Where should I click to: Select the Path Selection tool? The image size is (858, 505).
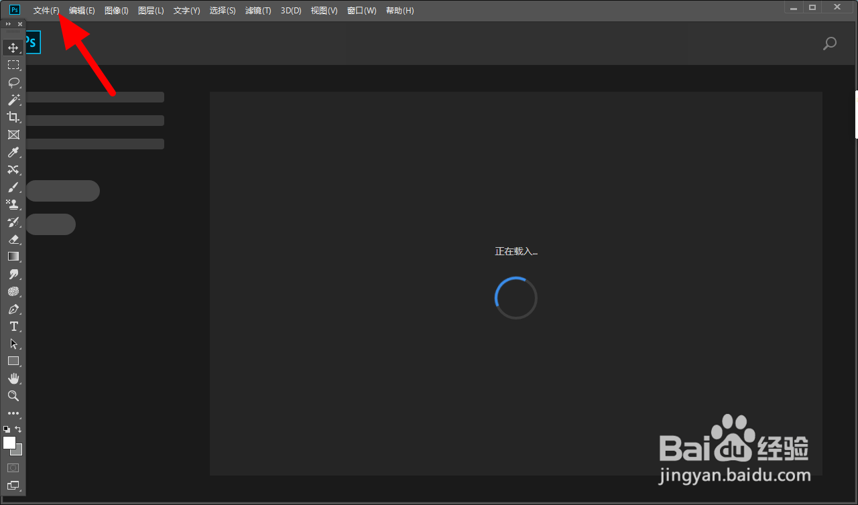pos(13,344)
